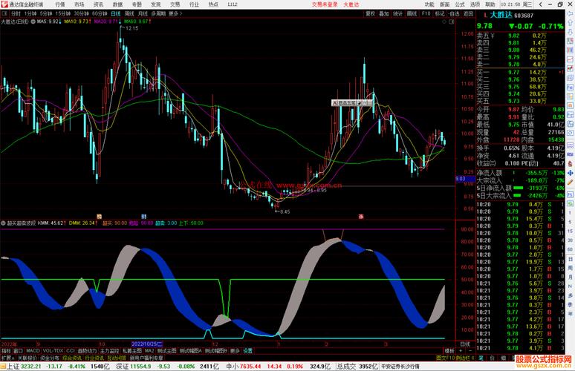
Task: Open the 关联报价 tab
Action: pos(27,358)
